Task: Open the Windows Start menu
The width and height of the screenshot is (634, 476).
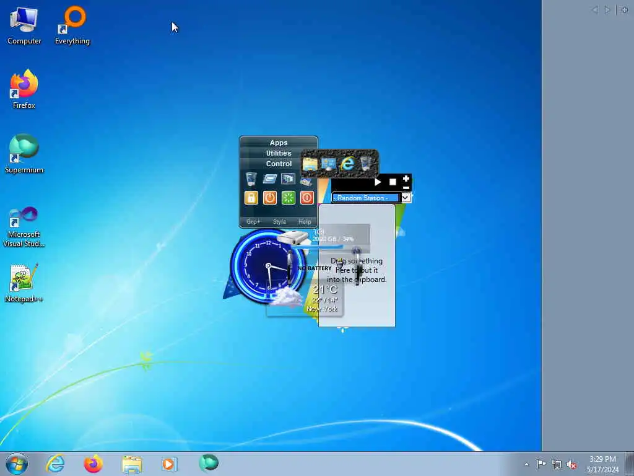Action: (17, 464)
